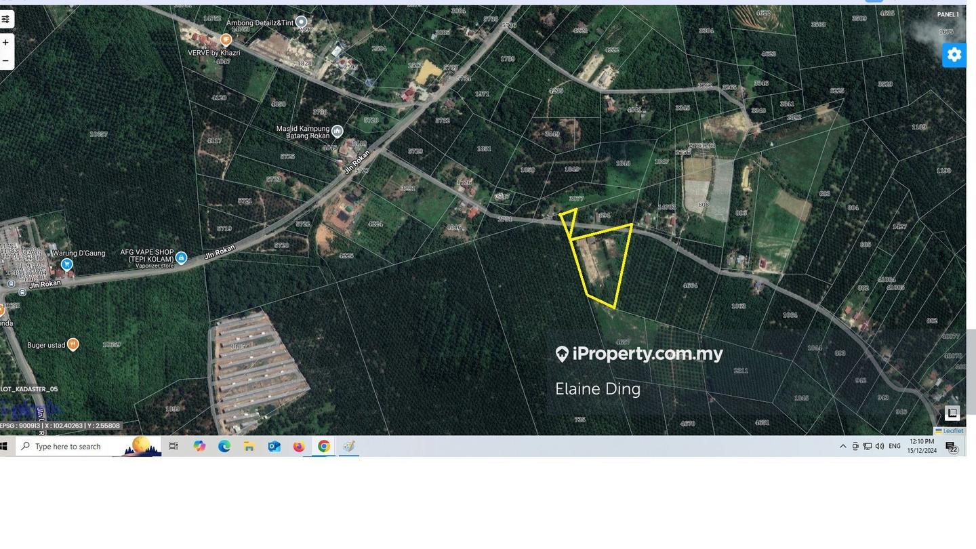976x549 pixels.
Task: Click the Buger ustad restaurant marker
Action: 73,344
